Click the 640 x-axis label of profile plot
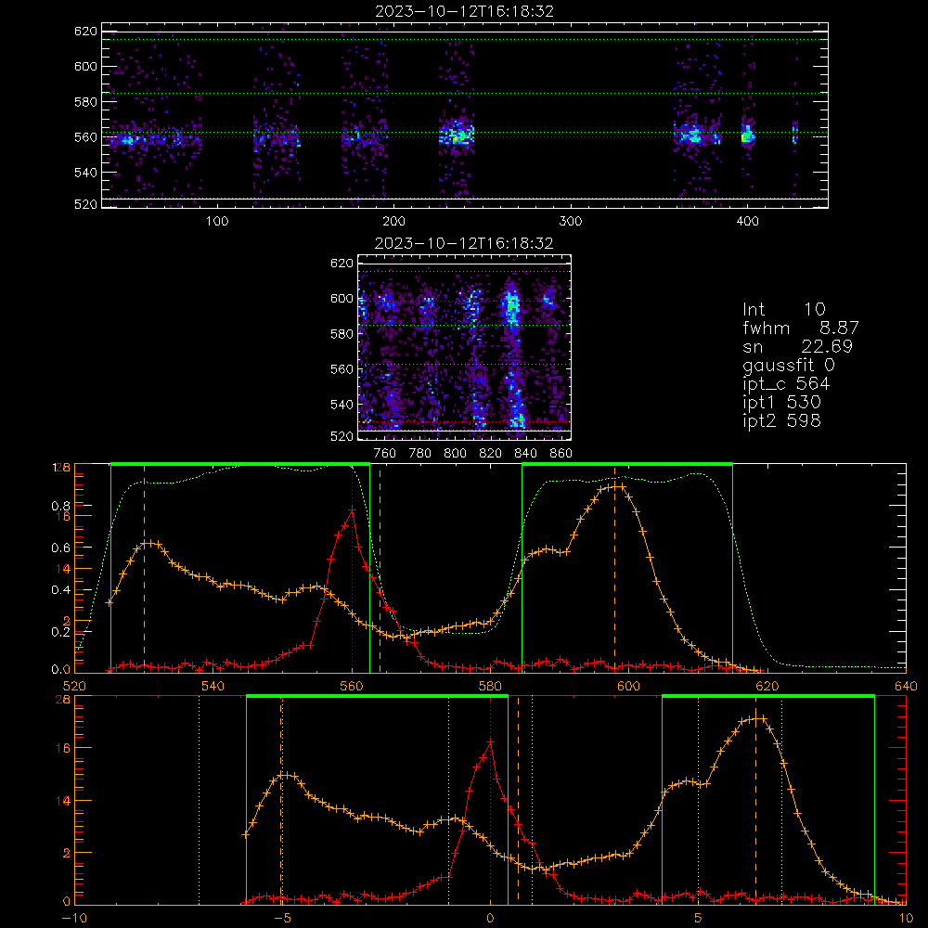This screenshot has width=928, height=928. [906, 687]
